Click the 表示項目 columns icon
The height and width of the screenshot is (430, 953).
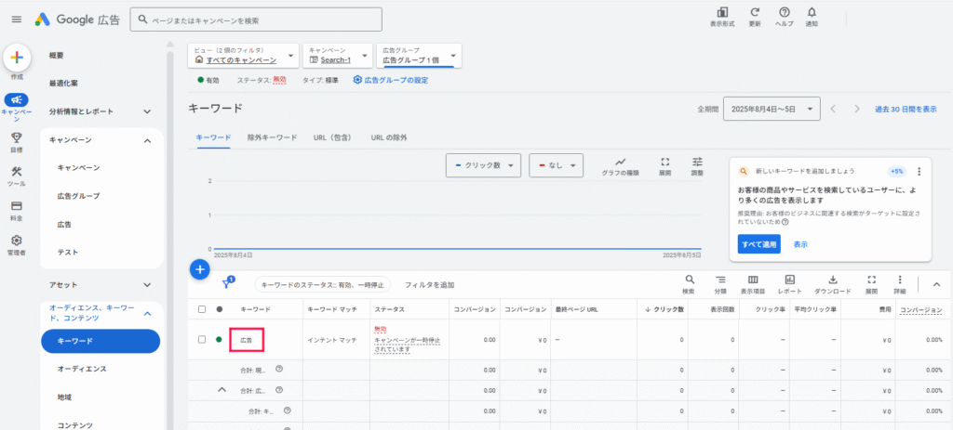(x=752, y=280)
